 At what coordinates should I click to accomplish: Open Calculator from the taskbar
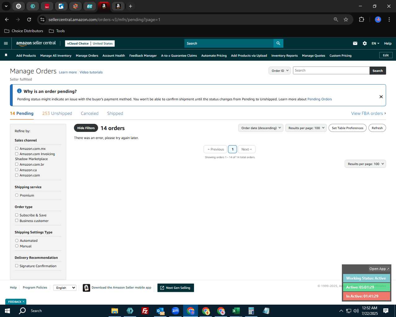click(251, 311)
